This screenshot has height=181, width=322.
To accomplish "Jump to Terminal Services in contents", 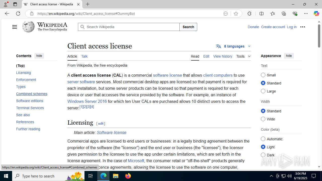I will tap(30, 108).
